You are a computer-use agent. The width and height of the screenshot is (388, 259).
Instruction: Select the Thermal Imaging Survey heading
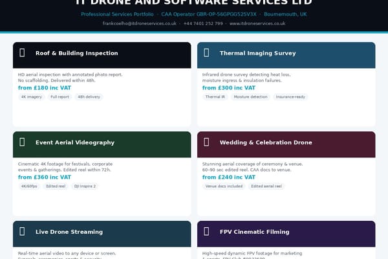pyautogui.click(x=257, y=53)
